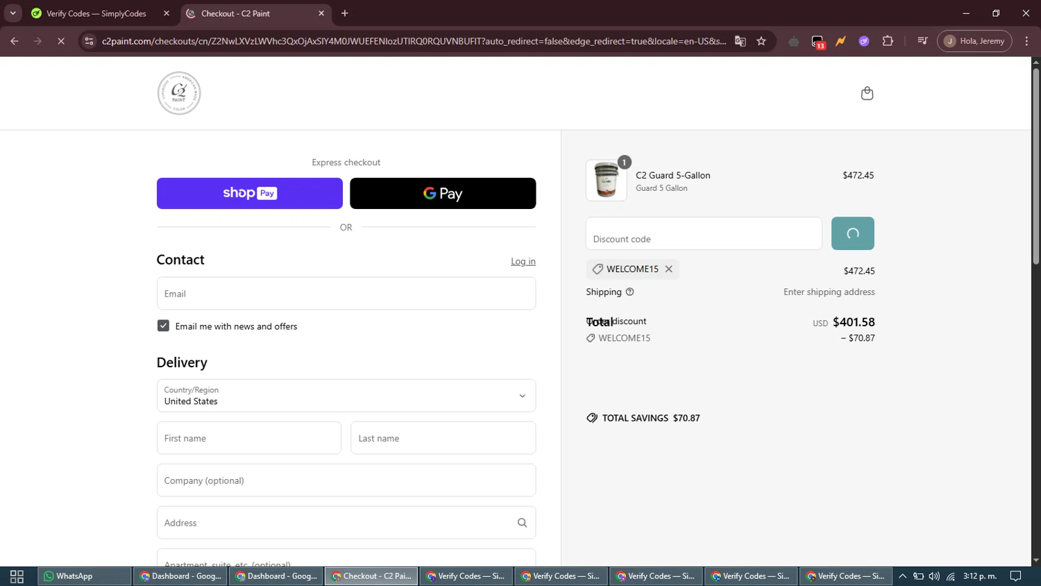Open the browser extensions puzzle icon

888,41
